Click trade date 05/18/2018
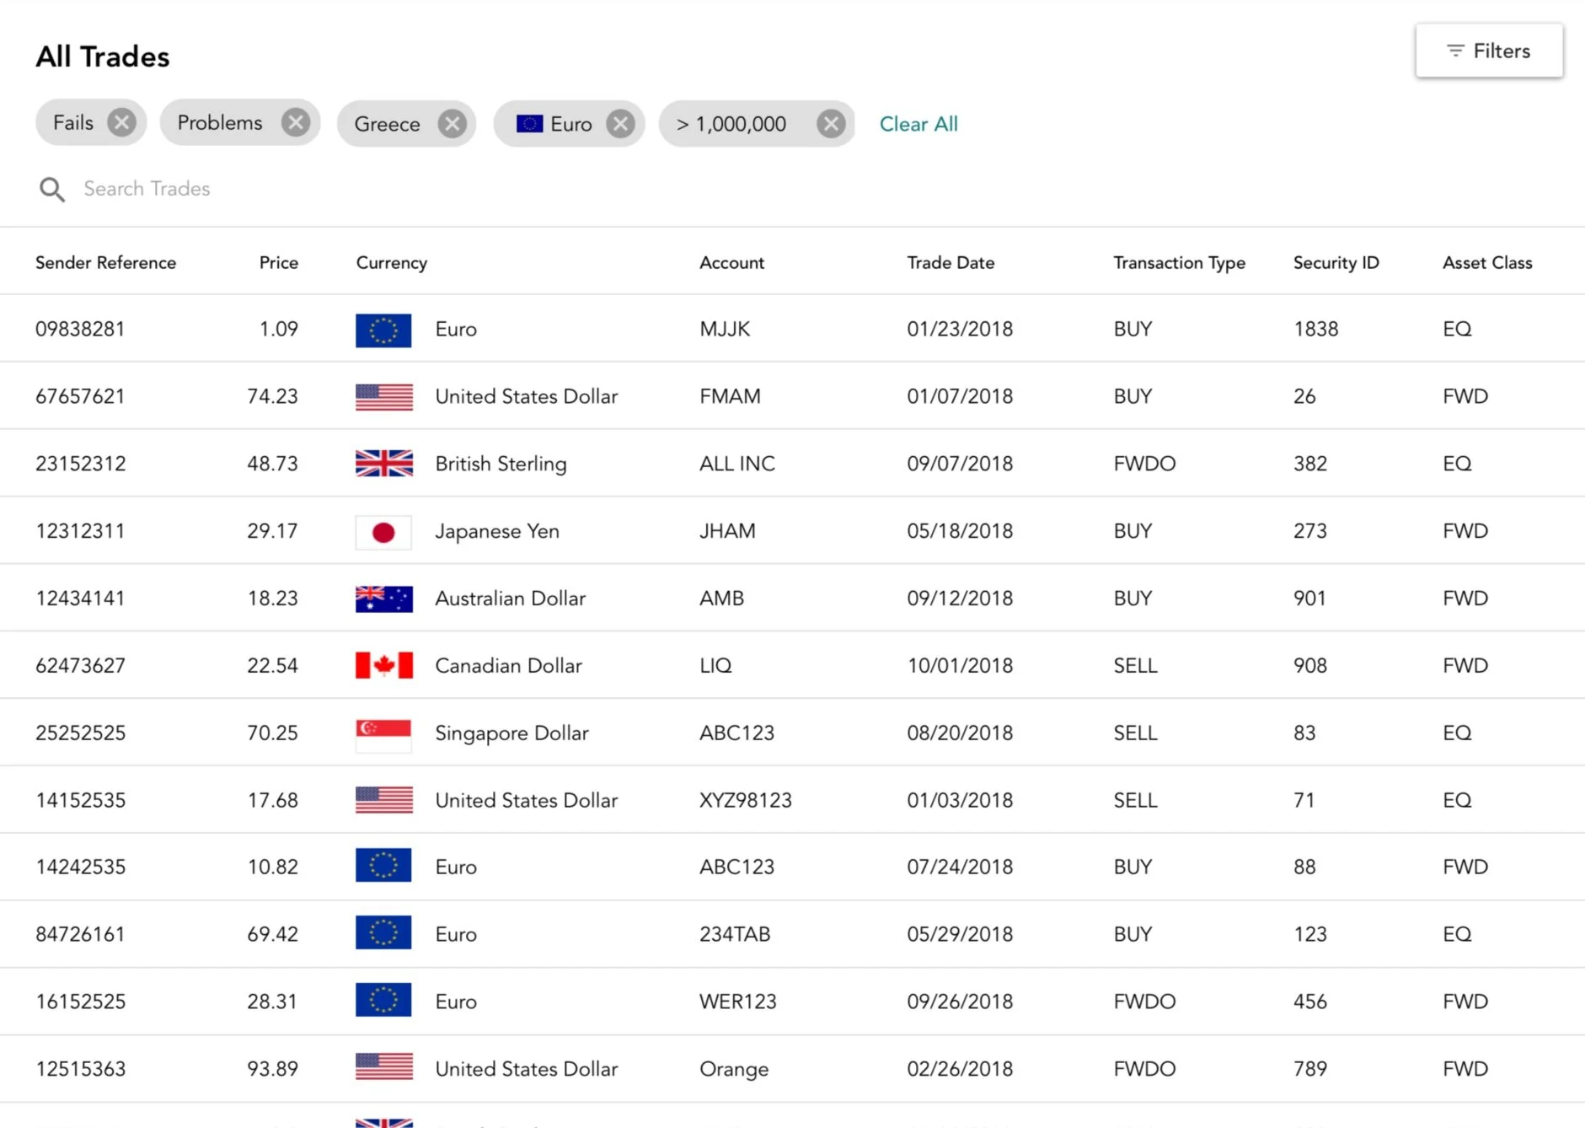1585x1128 pixels. (x=960, y=531)
